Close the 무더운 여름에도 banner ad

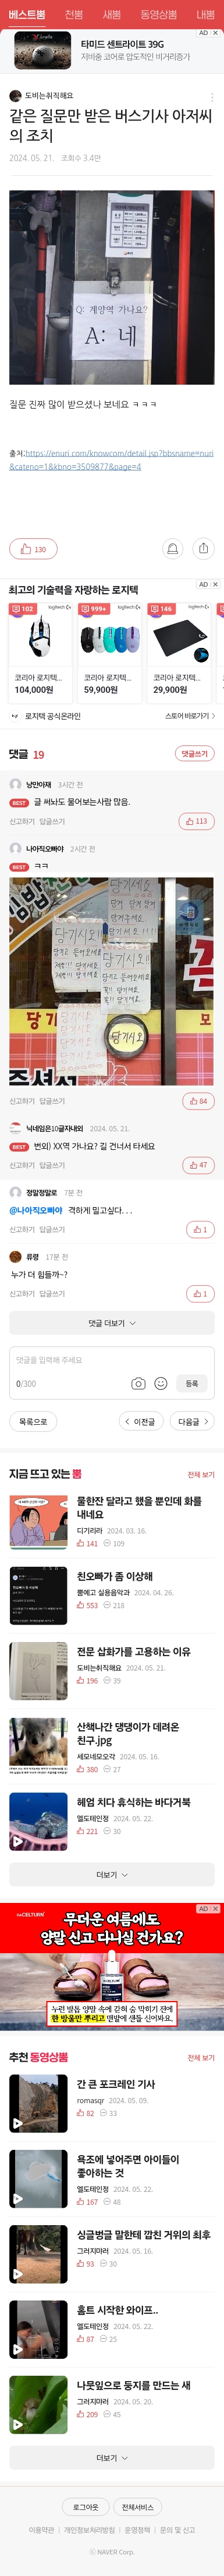click(x=215, y=1909)
